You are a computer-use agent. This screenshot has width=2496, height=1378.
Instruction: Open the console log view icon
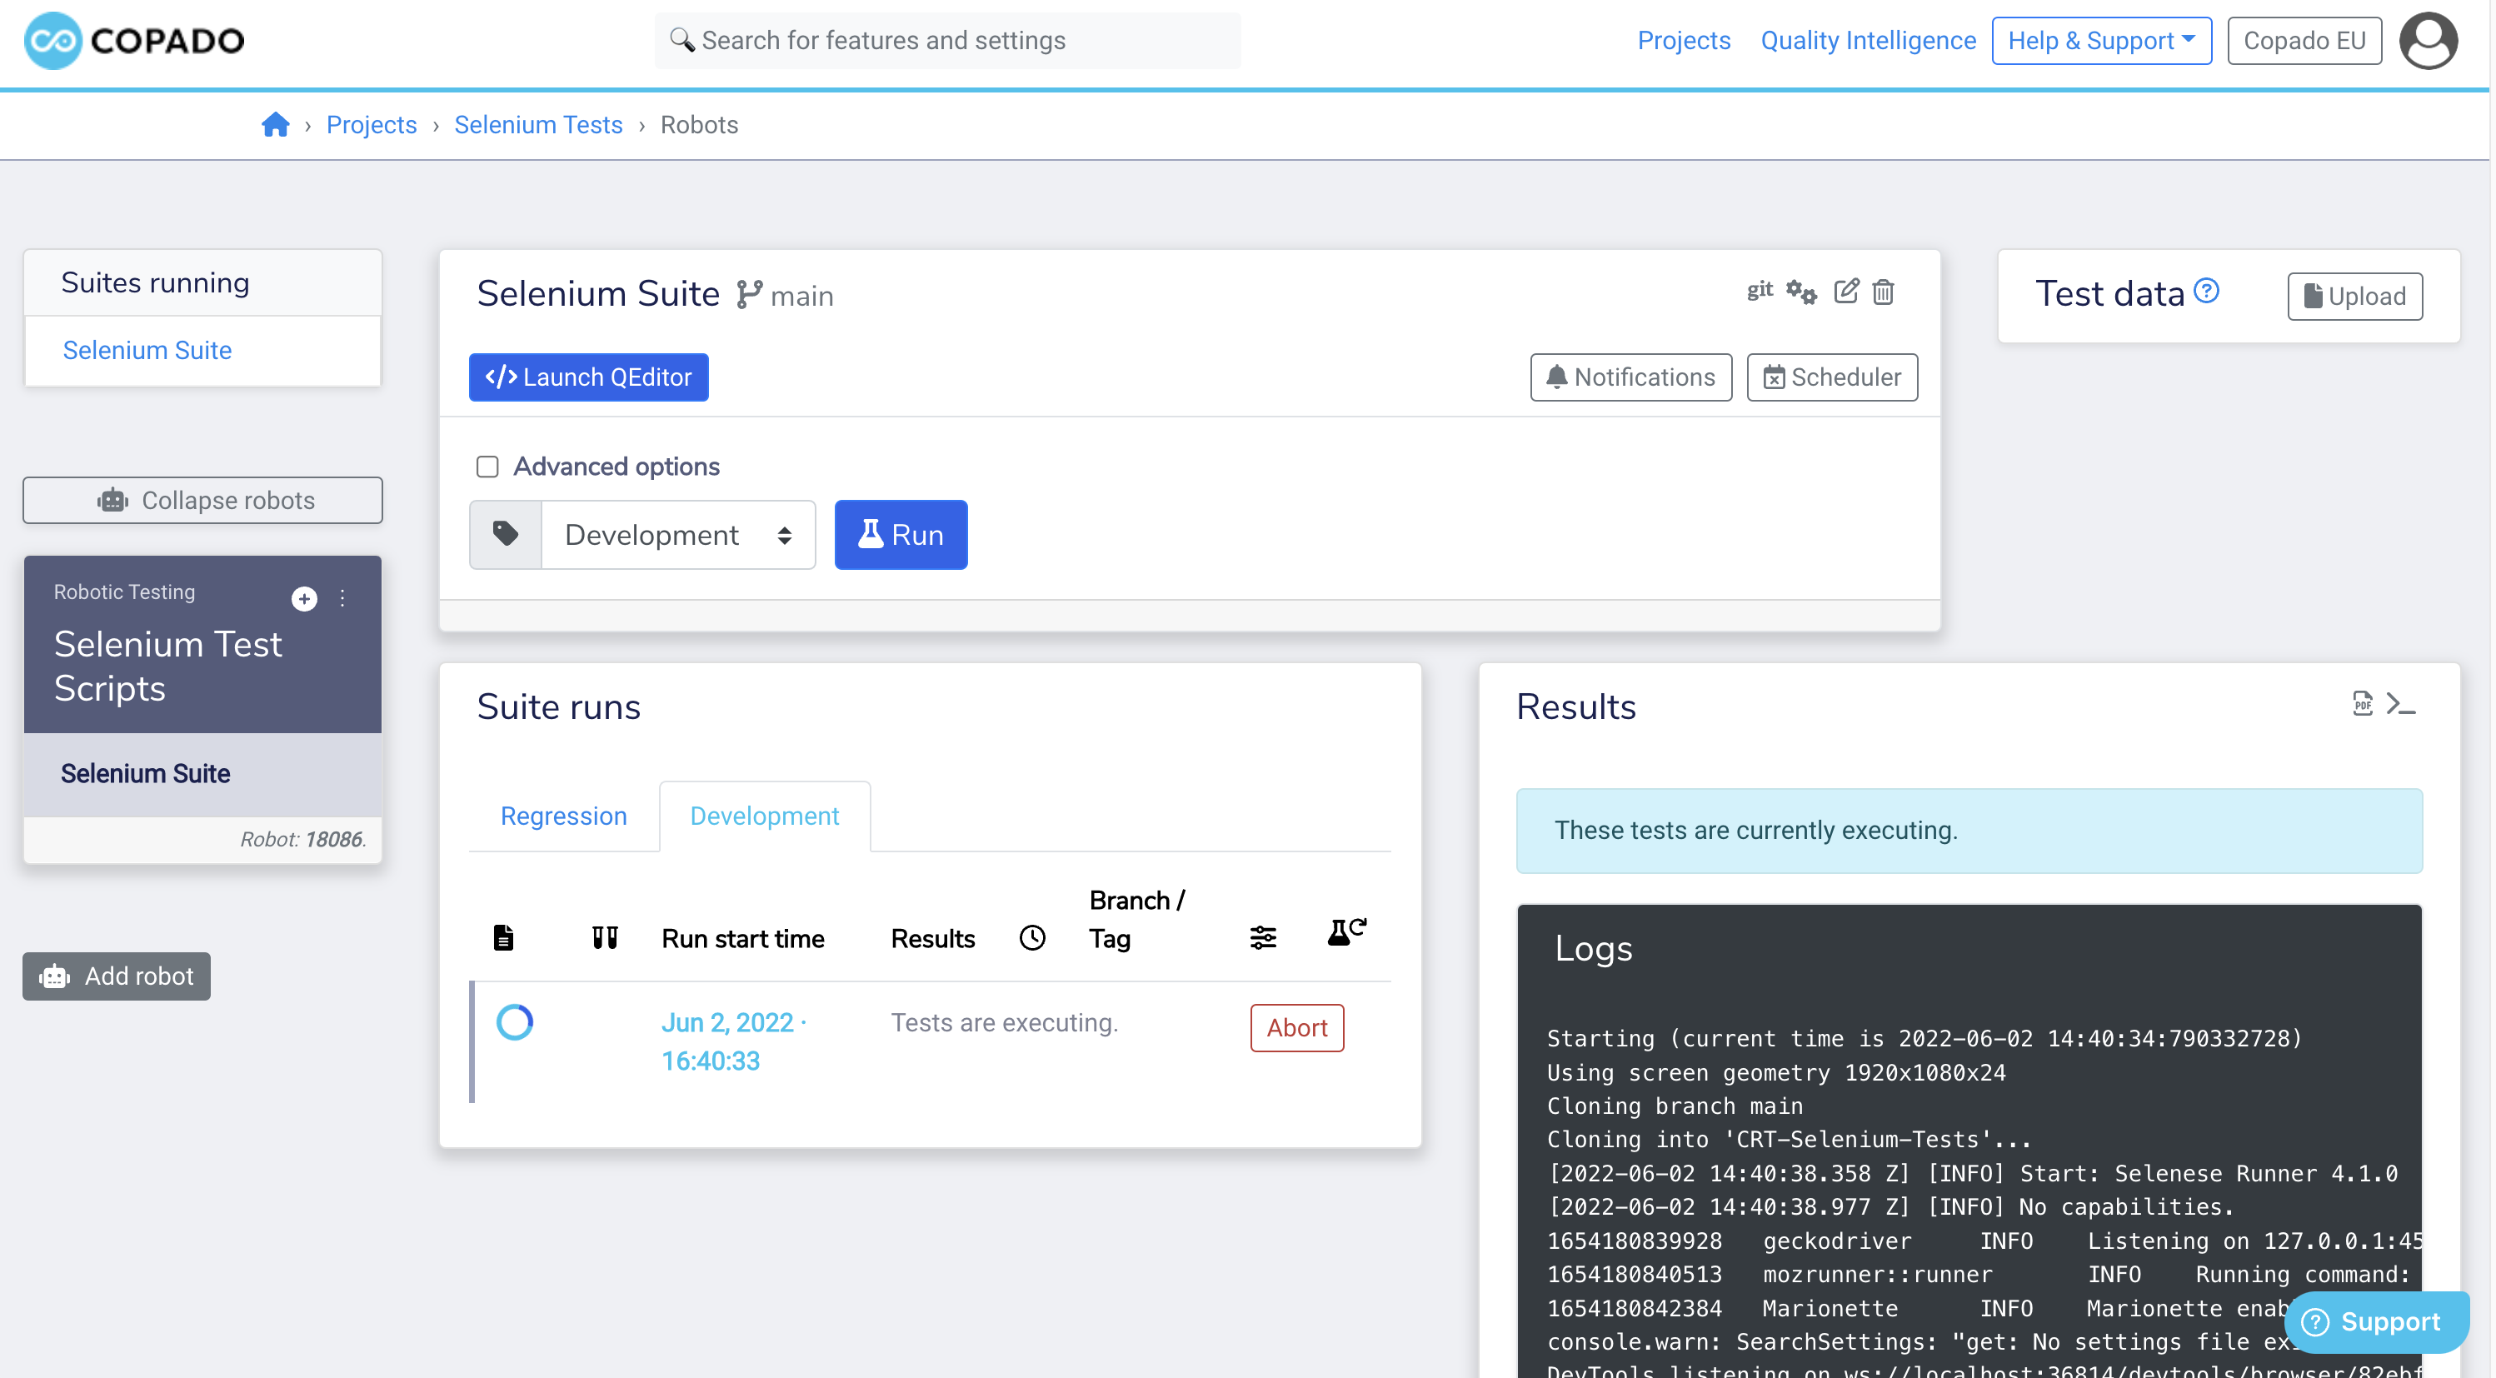[x=2401, y=703]
